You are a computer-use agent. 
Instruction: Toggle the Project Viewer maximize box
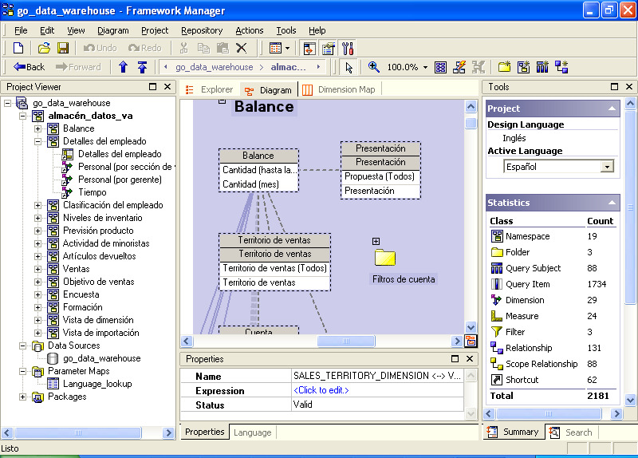(152, 87)
